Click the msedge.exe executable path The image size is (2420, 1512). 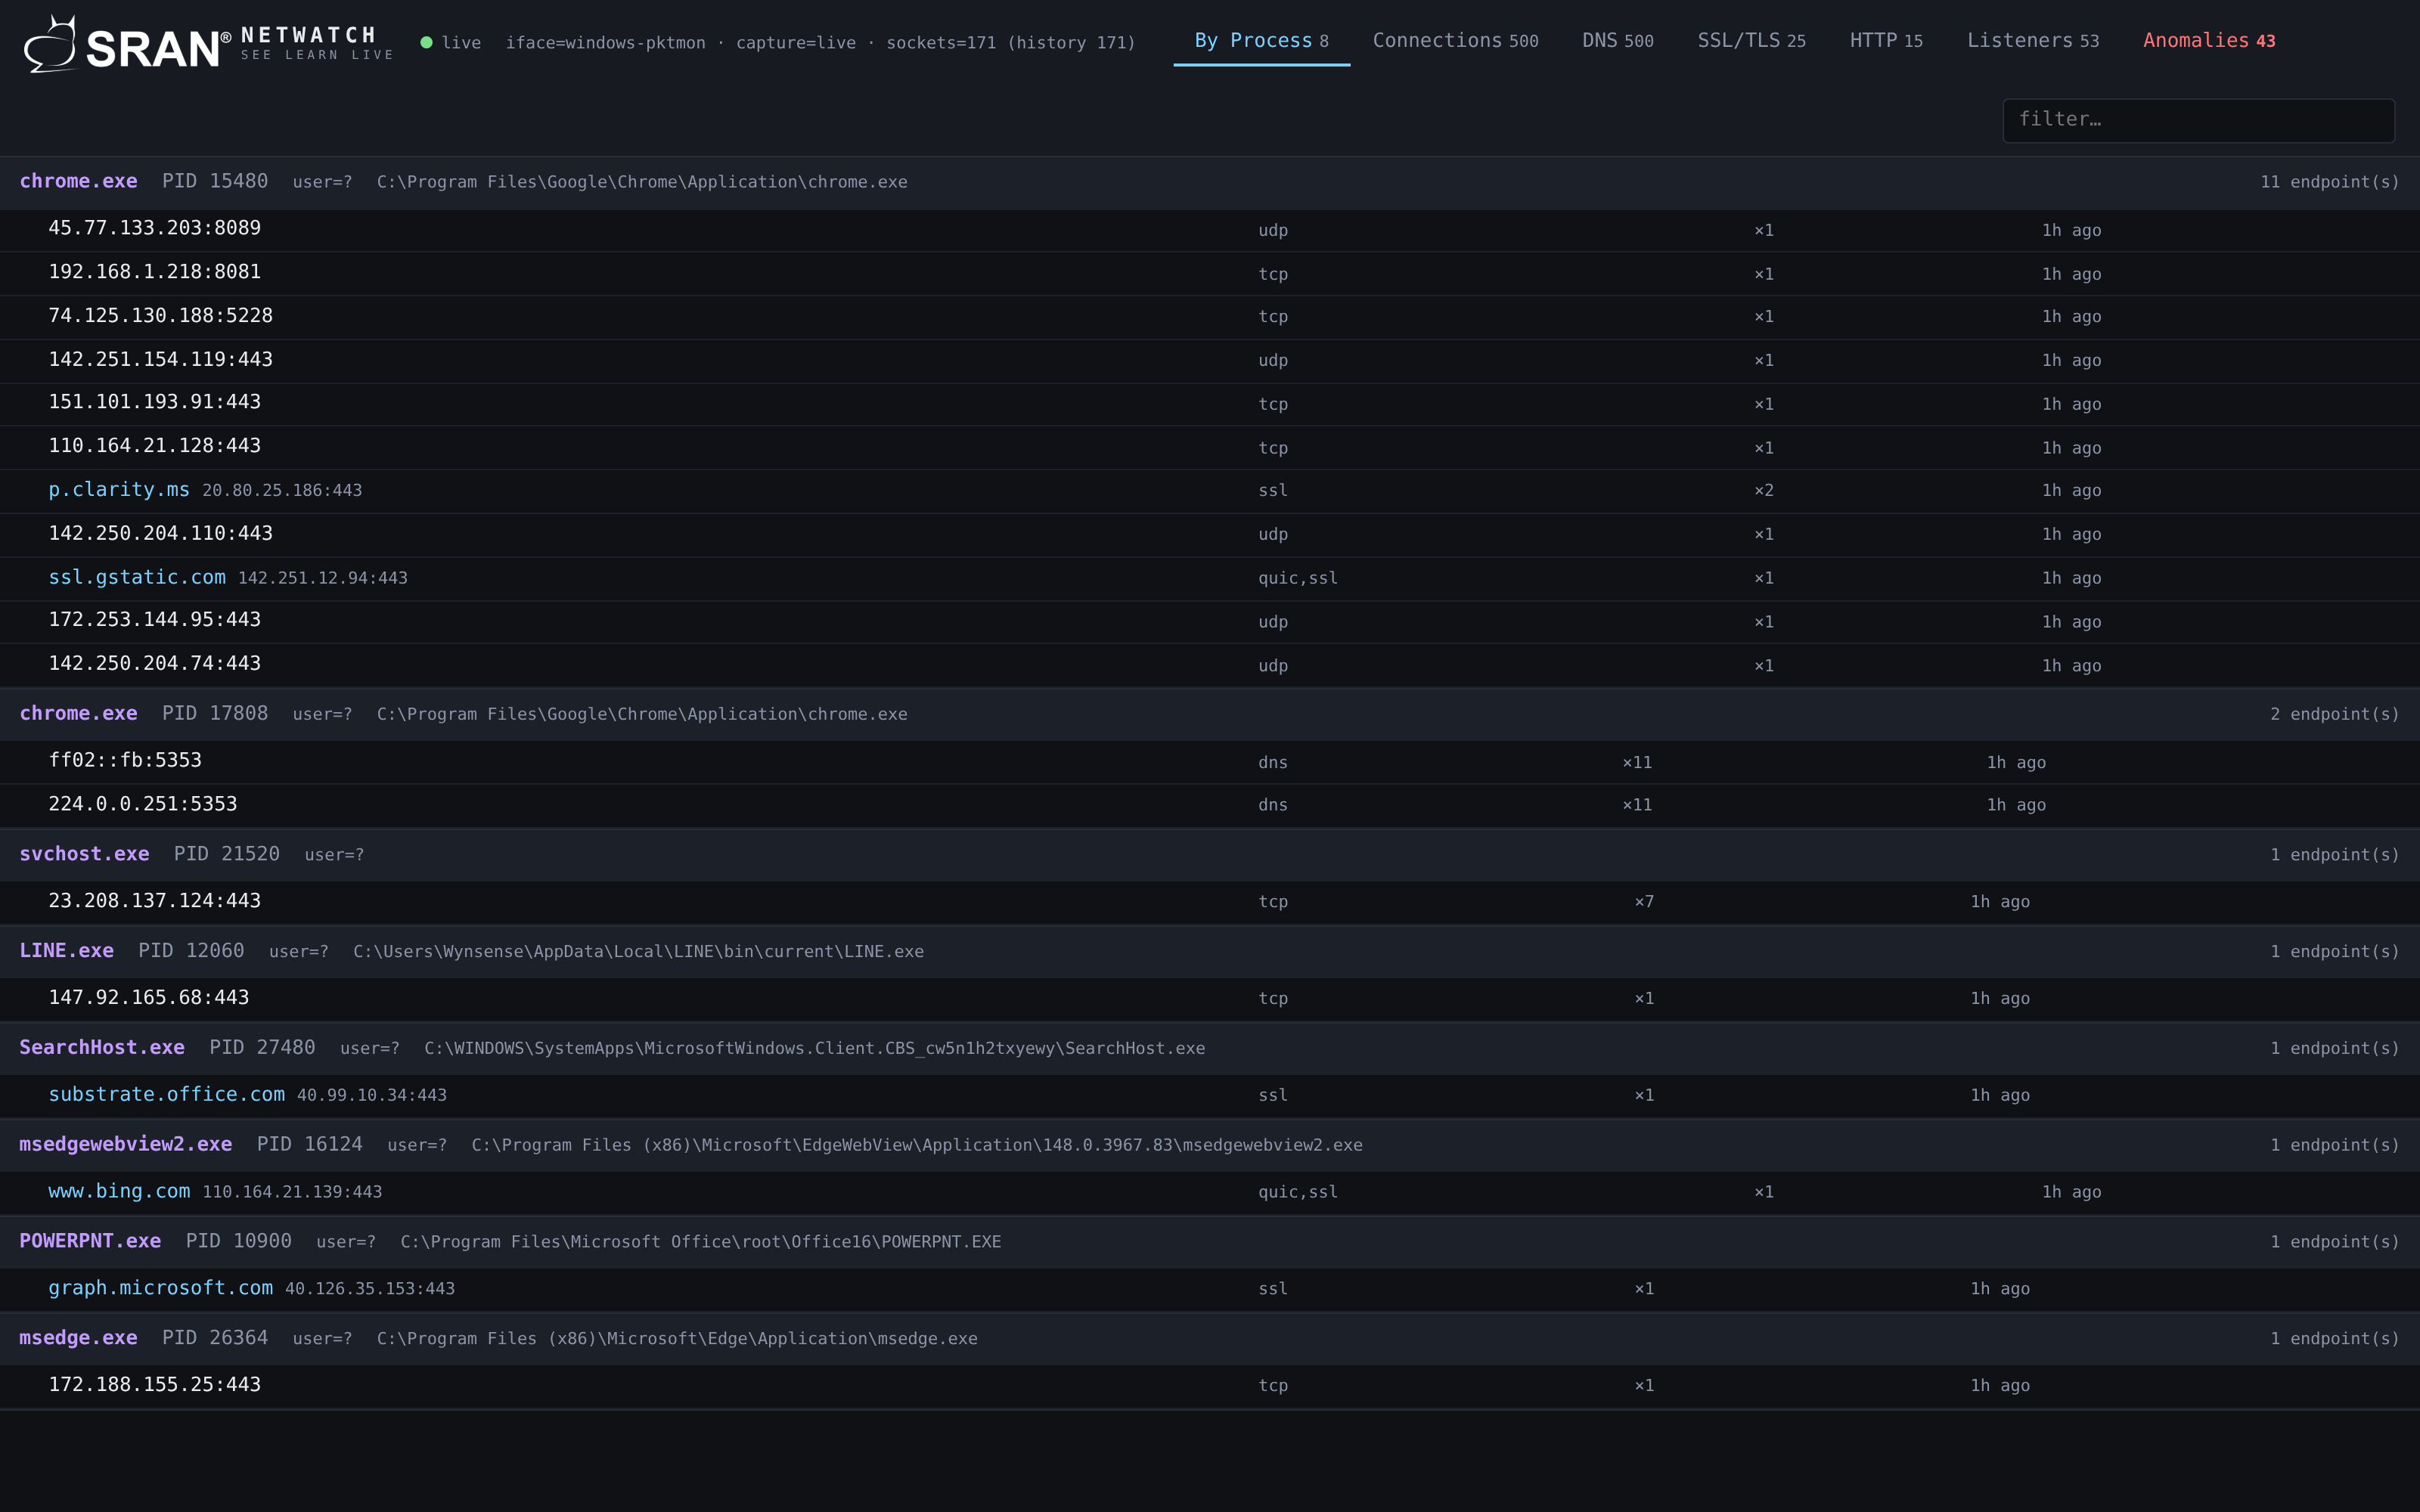pyautogui.click(x=677, y=1339)
